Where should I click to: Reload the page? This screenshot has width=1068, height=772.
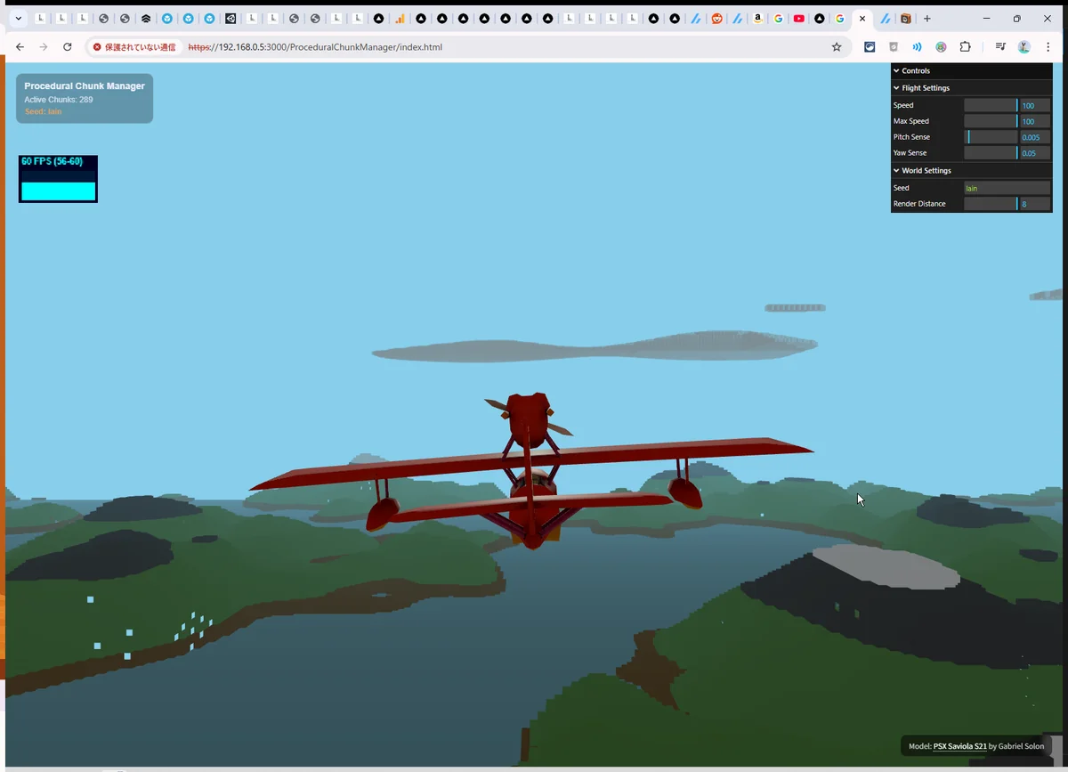click(67, 47)
